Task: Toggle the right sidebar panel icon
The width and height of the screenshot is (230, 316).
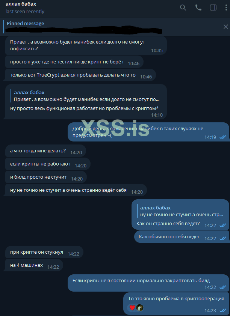Action: pos(213,8)
